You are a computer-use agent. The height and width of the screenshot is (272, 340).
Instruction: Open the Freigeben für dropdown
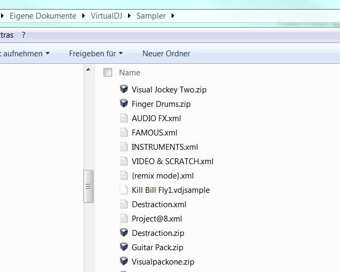tap(96, 54)
